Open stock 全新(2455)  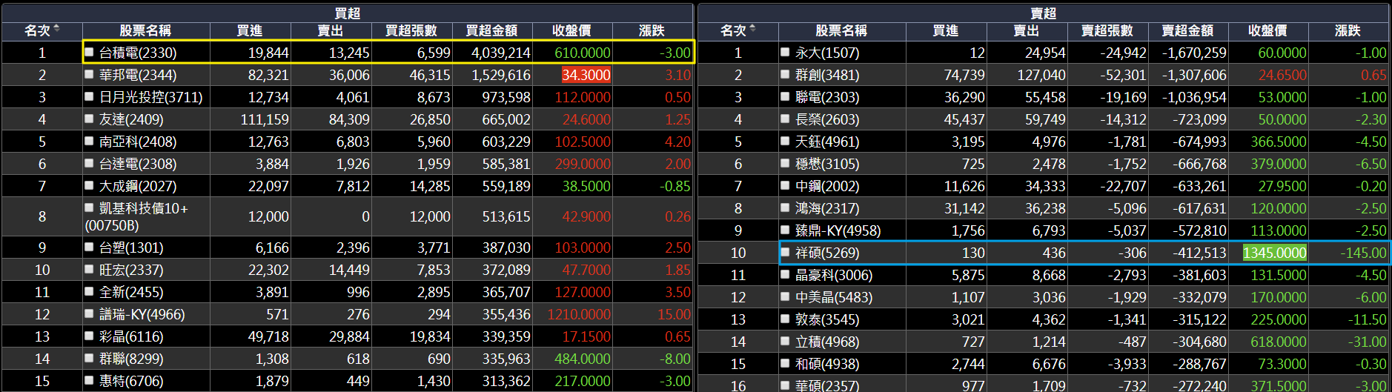[131, 292]
